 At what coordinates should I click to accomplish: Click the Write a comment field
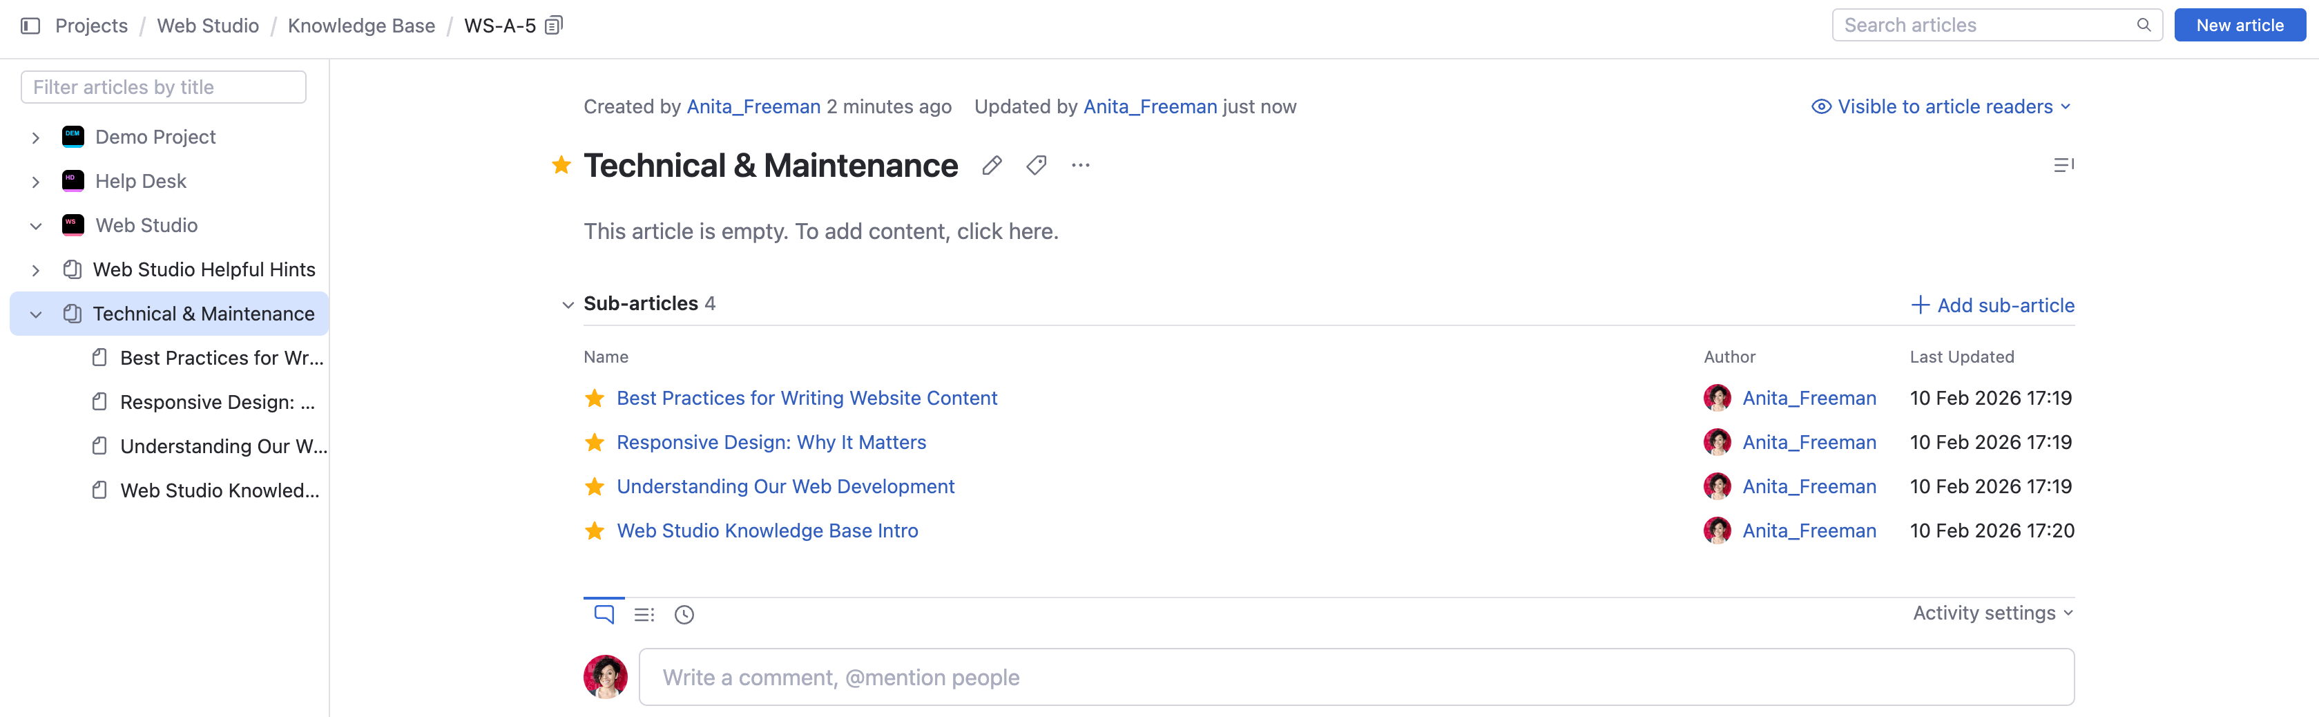(x=1356, y=678)
